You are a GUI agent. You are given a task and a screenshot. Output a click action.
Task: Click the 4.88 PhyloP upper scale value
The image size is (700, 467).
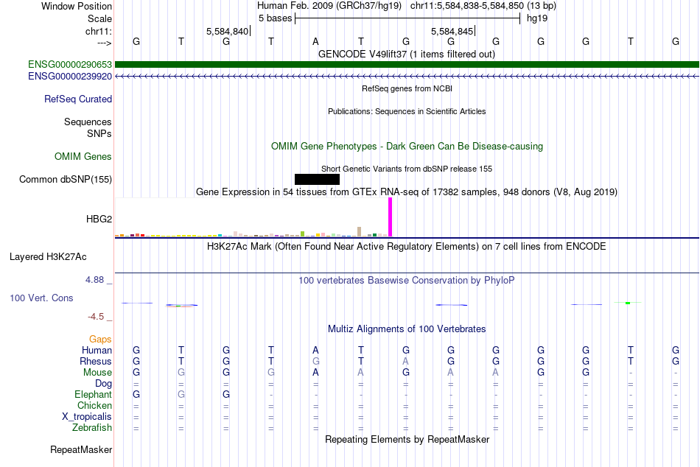94,280
